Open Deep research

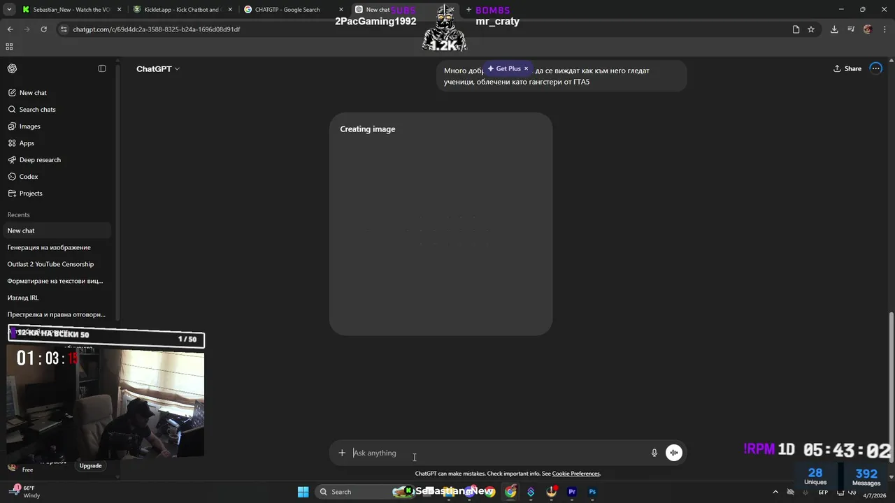pos(58,159)
